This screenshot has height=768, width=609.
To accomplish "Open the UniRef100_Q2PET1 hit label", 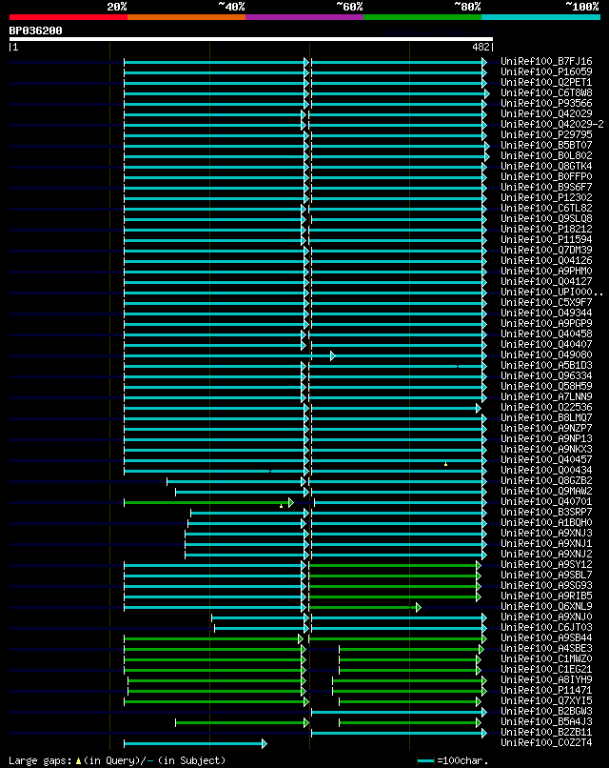I will point(546,82).
